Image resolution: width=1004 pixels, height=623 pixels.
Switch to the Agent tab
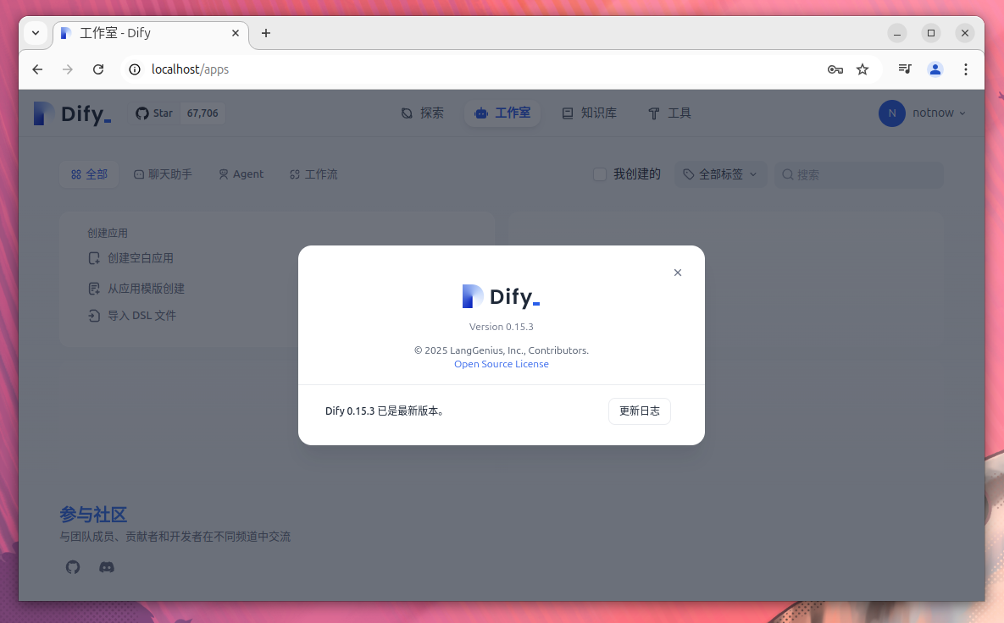point(241,174)
